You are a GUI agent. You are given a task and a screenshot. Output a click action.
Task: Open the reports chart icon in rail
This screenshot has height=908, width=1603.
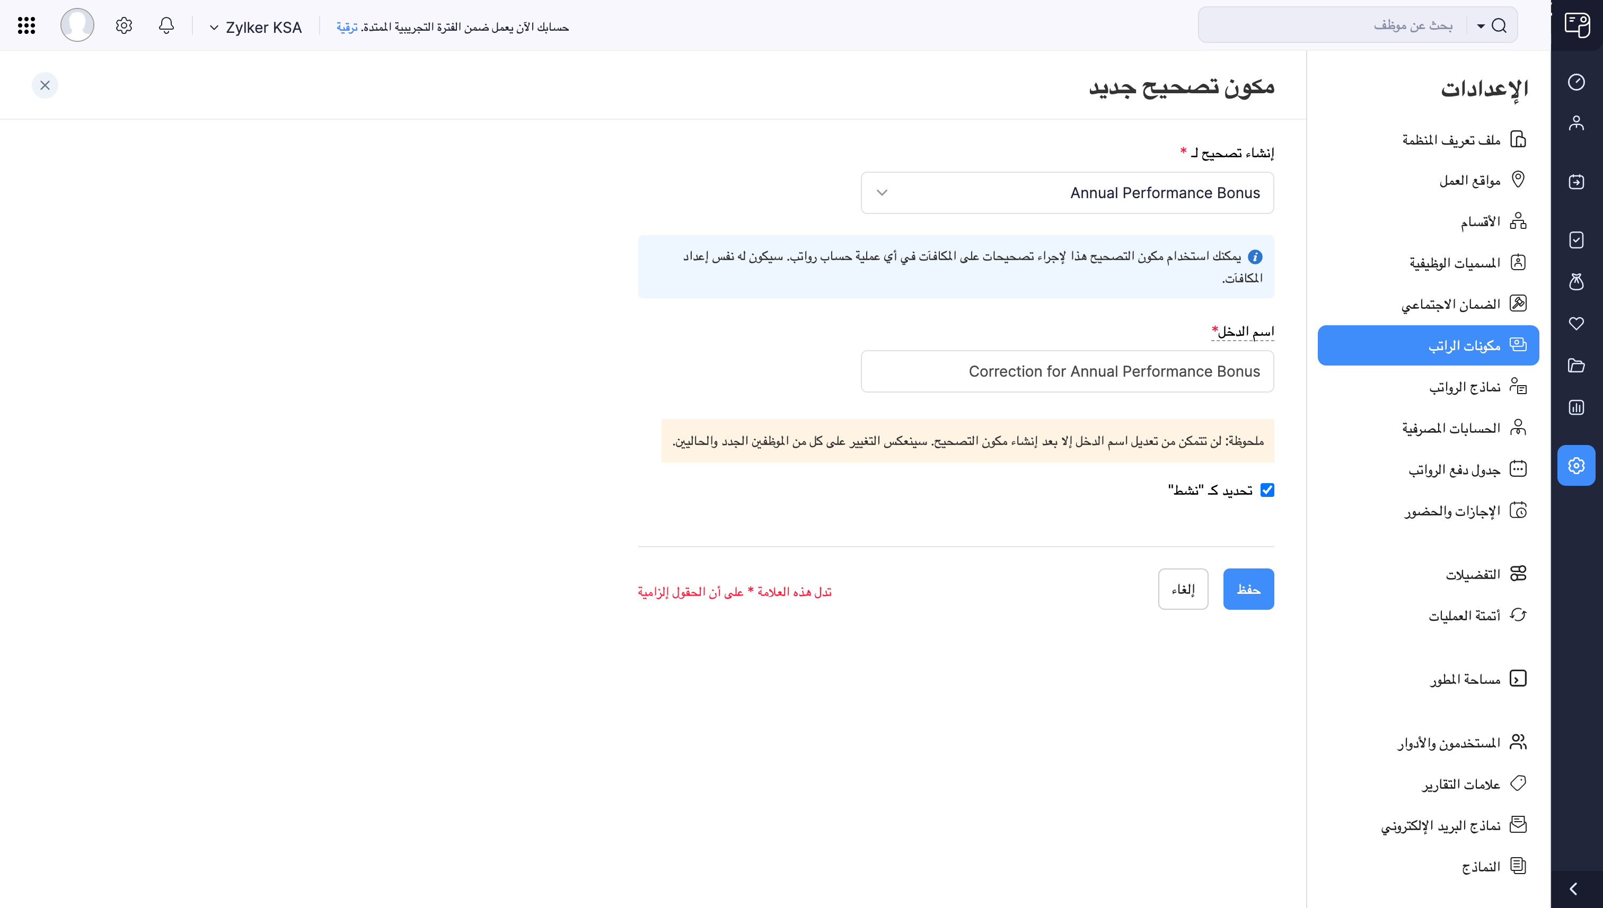point(1576,408)
